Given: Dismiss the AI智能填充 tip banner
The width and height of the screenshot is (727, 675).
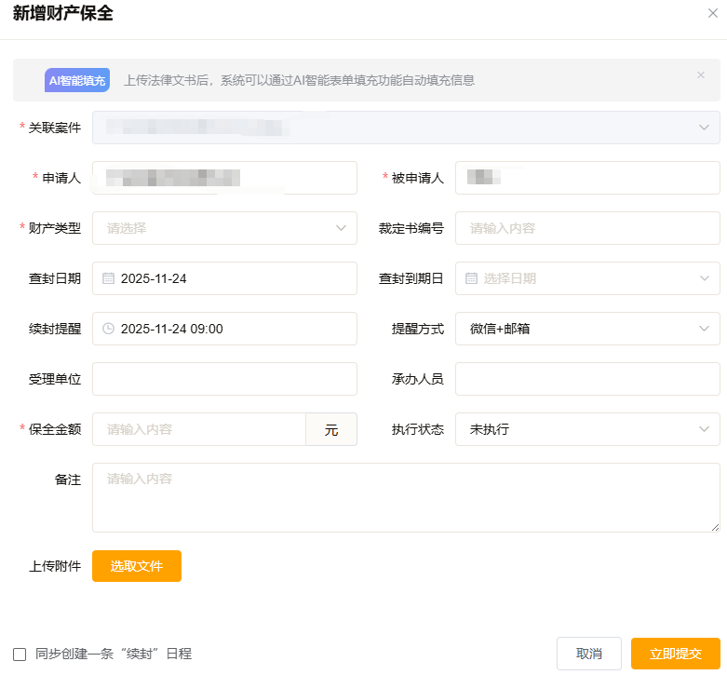Looking at the screenshot, I should tap(701, 75).
